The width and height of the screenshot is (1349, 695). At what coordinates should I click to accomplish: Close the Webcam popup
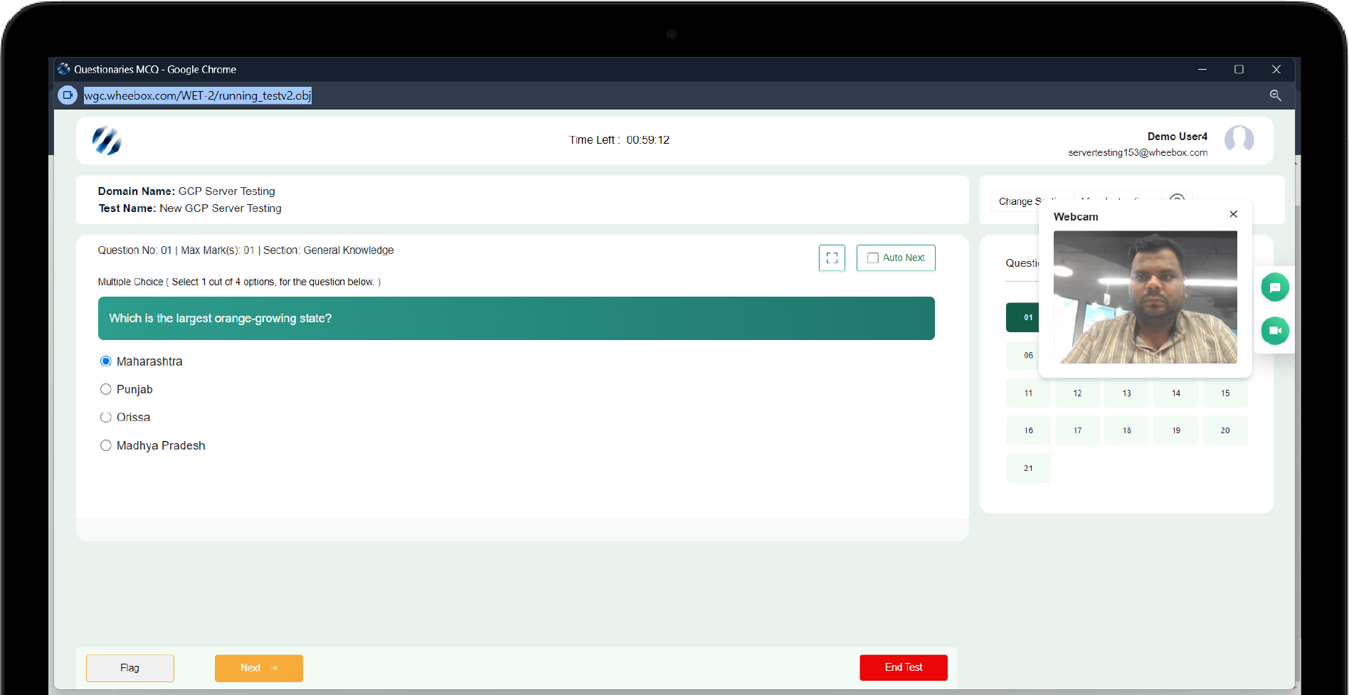coord(1233,214)
